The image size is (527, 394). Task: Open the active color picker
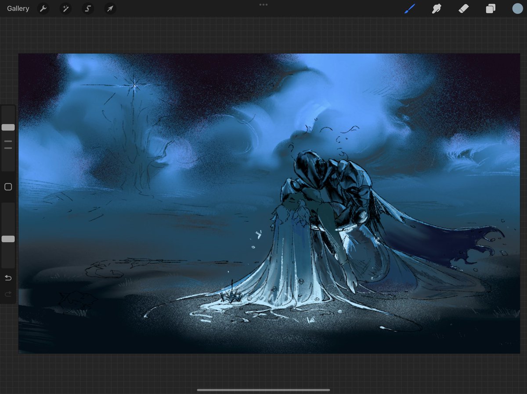(518, 8)
